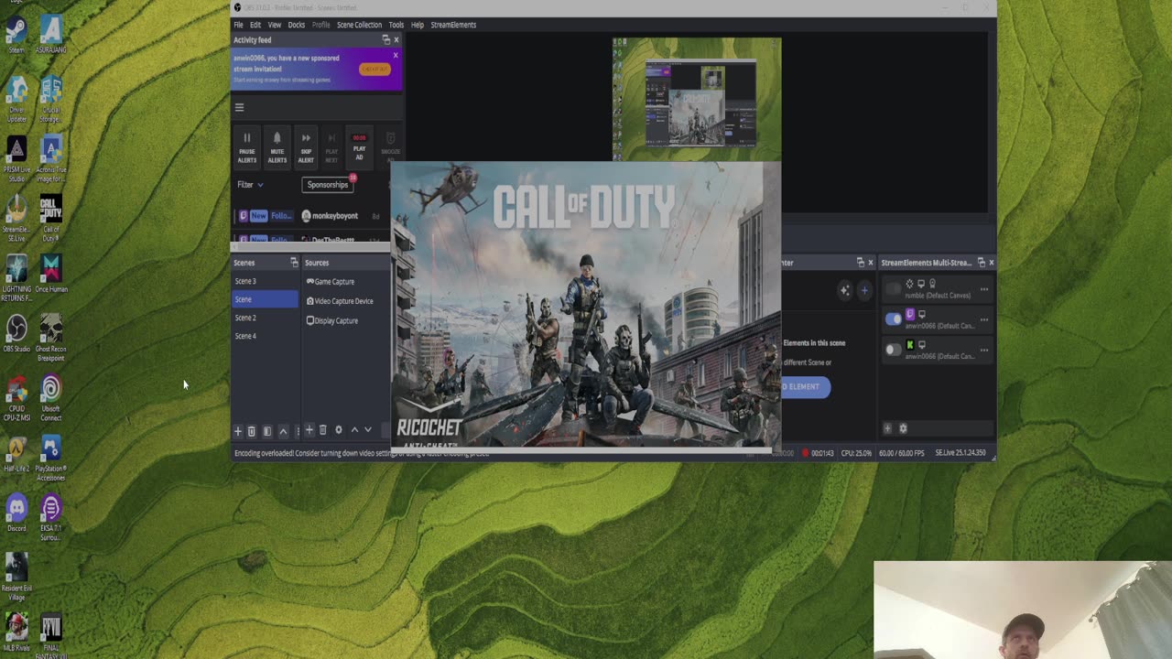Image resolution: width=1172 pixels, height=659 pixels.
Task: Open the OBS Studio desktop shortcut
Action: tap(16, 334)
